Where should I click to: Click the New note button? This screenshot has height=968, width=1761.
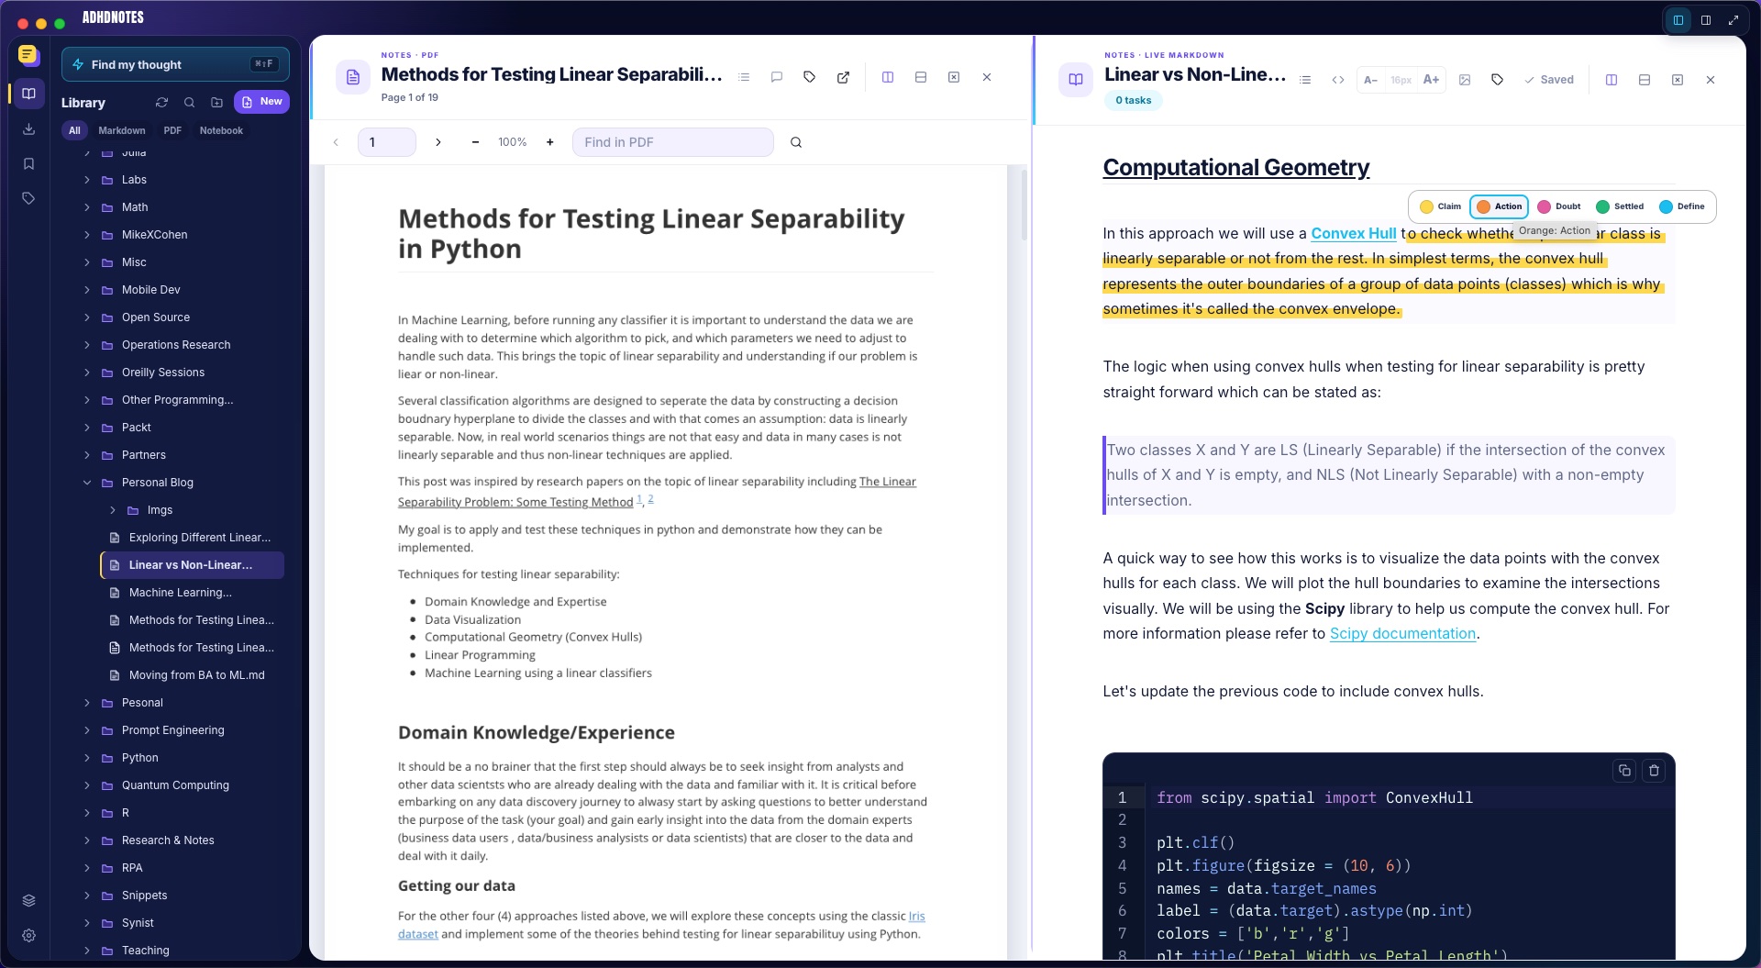[x=261, y=102]
